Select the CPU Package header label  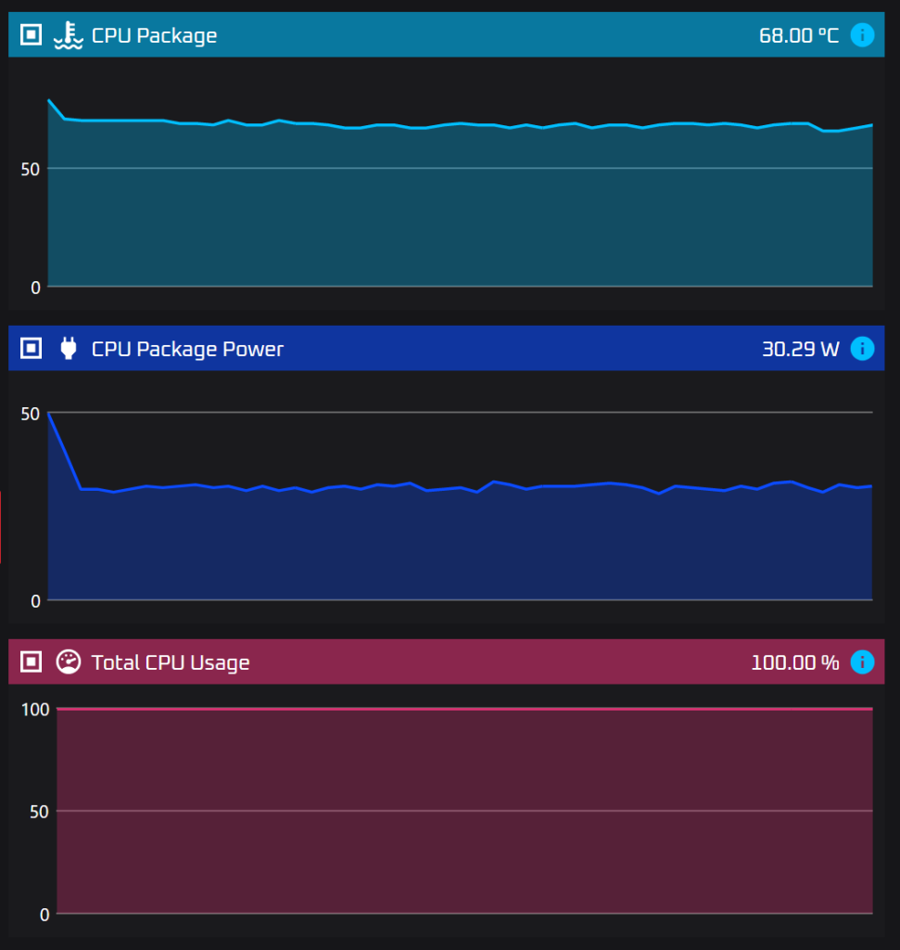click(x=154, y=35)
